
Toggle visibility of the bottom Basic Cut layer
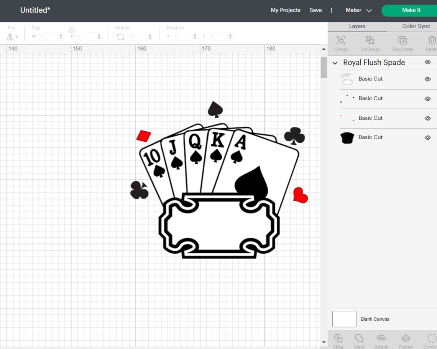pyautogui.click(x=427, y=138)
